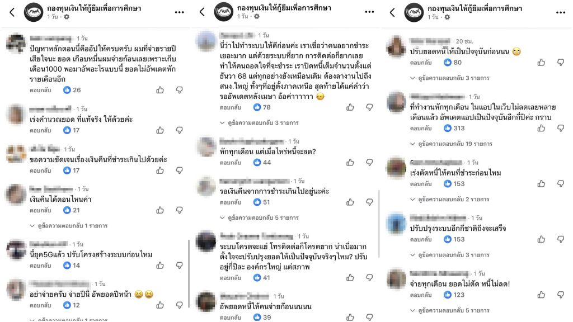The width and height of the screenshot is (573, 322).
Task: Thumbs-down the comment with 21 likes
Action: [180, 210]
